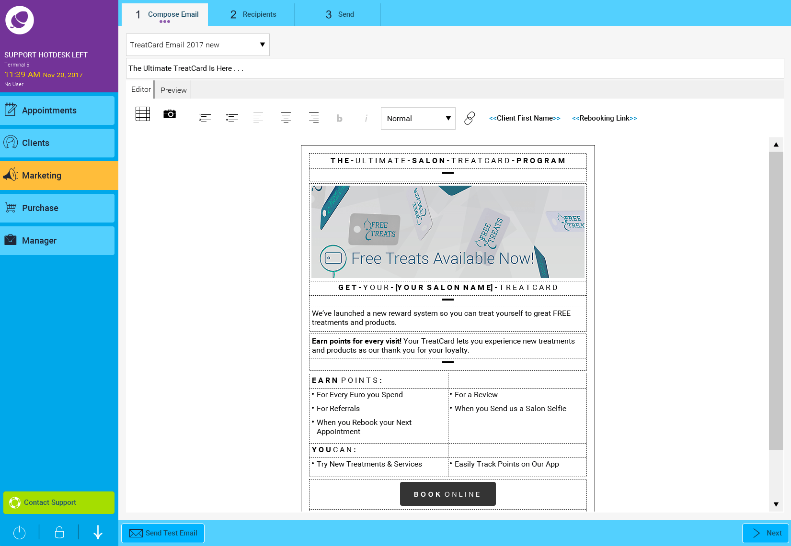Click the down arrow icon near the lock
Image resolution: width=791 pixels, height=546 pixels.
point(98,532)
